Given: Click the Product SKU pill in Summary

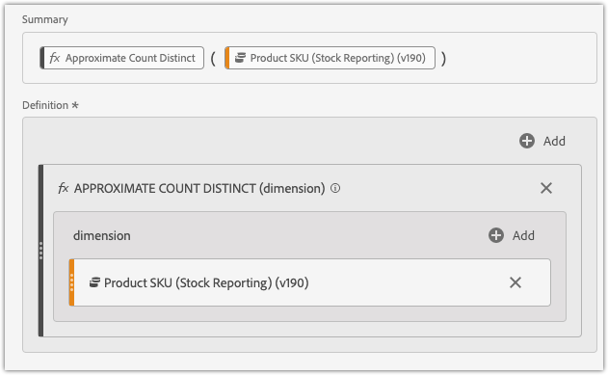Looking at the screenshot, I should (330, 58).
